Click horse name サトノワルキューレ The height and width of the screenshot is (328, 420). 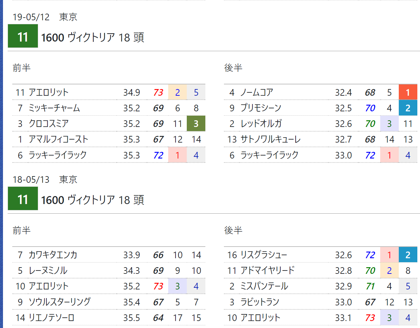click(x=270, y=139)
